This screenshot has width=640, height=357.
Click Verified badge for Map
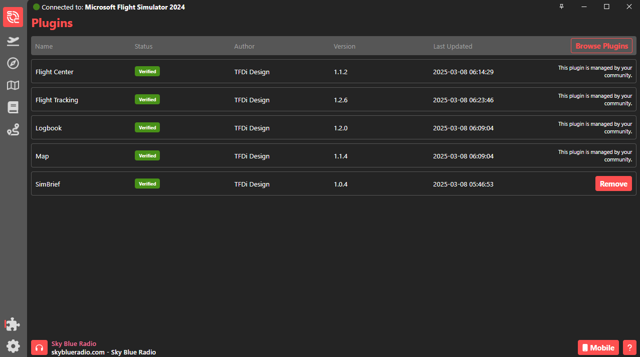pyautogui.click(x=147, y=155)
